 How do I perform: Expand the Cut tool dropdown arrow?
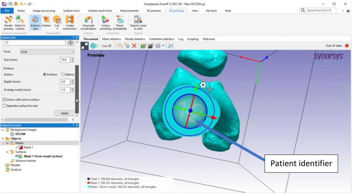point(57,28)
